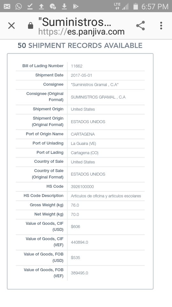This screenshot has width=172, height=307.
Task: Open the share icon in toolbar
Action: pyautogui.click(x=140, y=26)
